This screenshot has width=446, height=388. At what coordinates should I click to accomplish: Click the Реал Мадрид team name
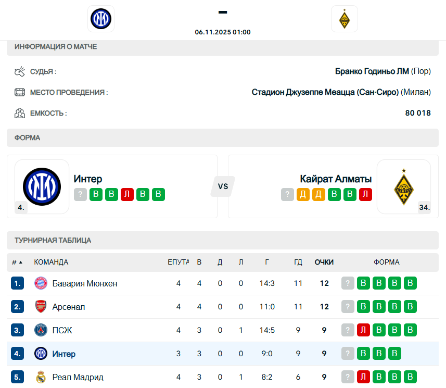(x=78, y=377)
